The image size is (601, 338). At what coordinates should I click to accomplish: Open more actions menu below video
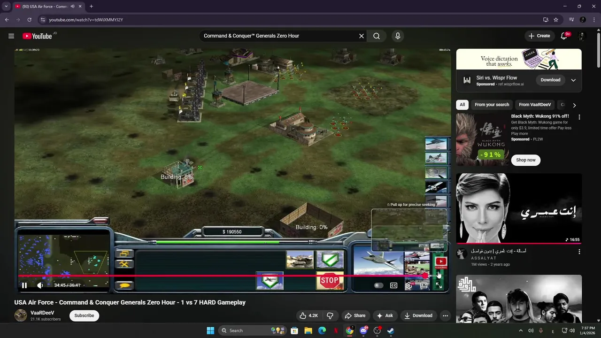[445, 315]
